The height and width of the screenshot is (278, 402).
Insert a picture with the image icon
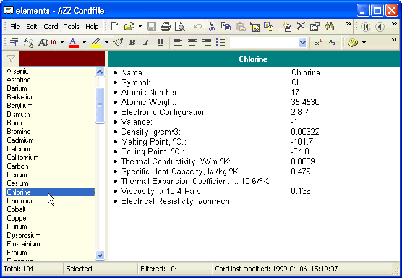(x=255, y=27)
